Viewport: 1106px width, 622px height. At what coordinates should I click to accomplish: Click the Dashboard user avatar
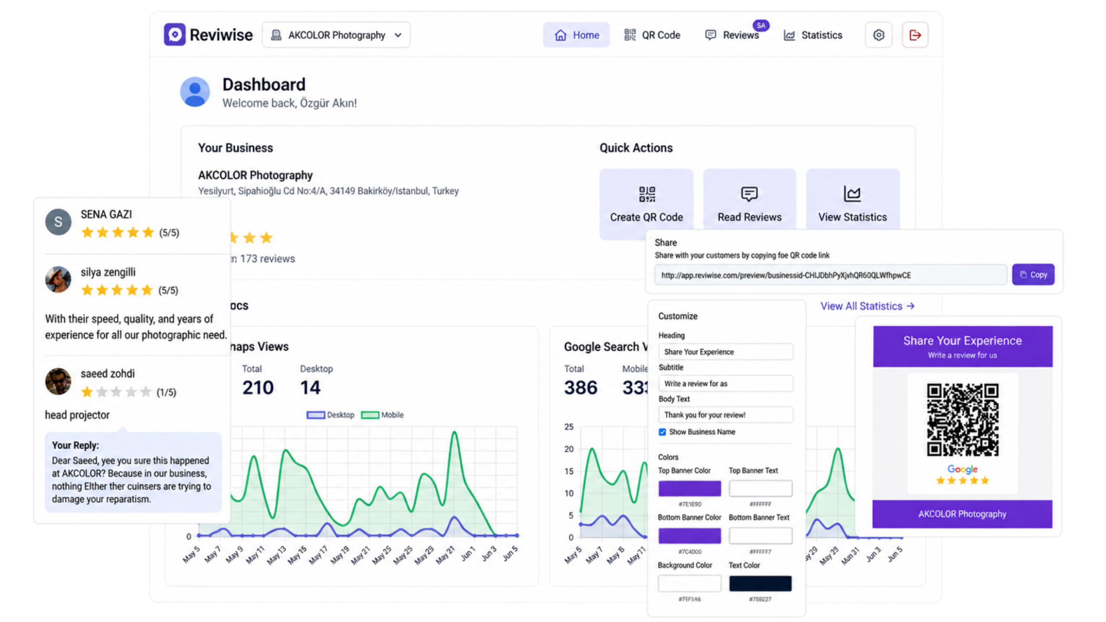click(x=195, y=92)
